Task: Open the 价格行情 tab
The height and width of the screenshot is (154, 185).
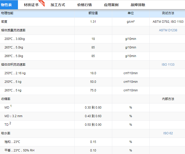Action: (84, 5)
